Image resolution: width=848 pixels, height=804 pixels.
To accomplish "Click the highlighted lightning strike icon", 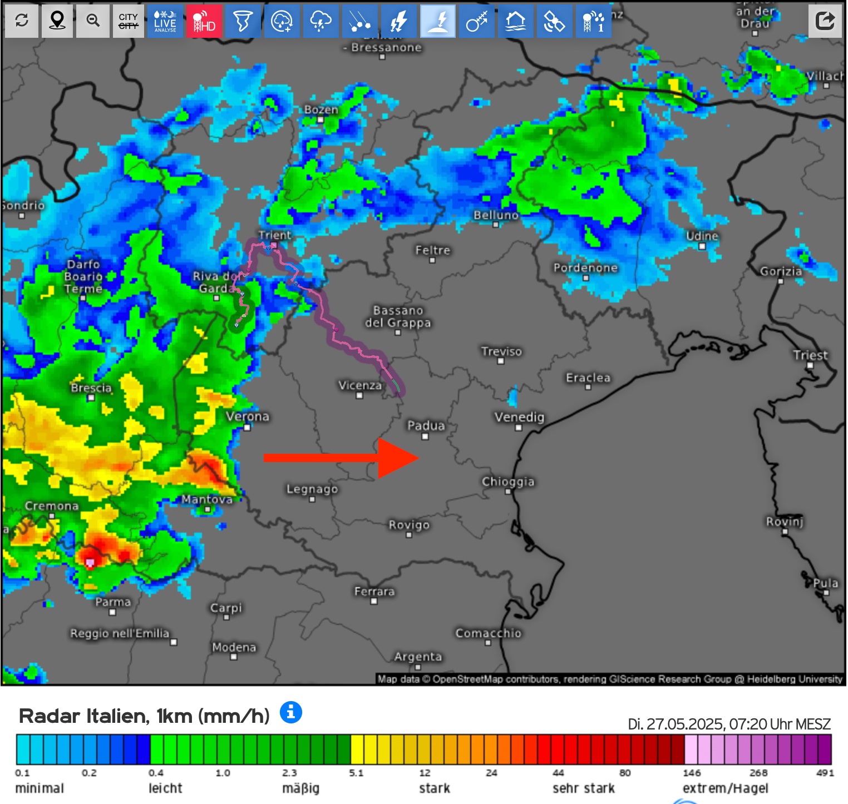I will point(438,21).
